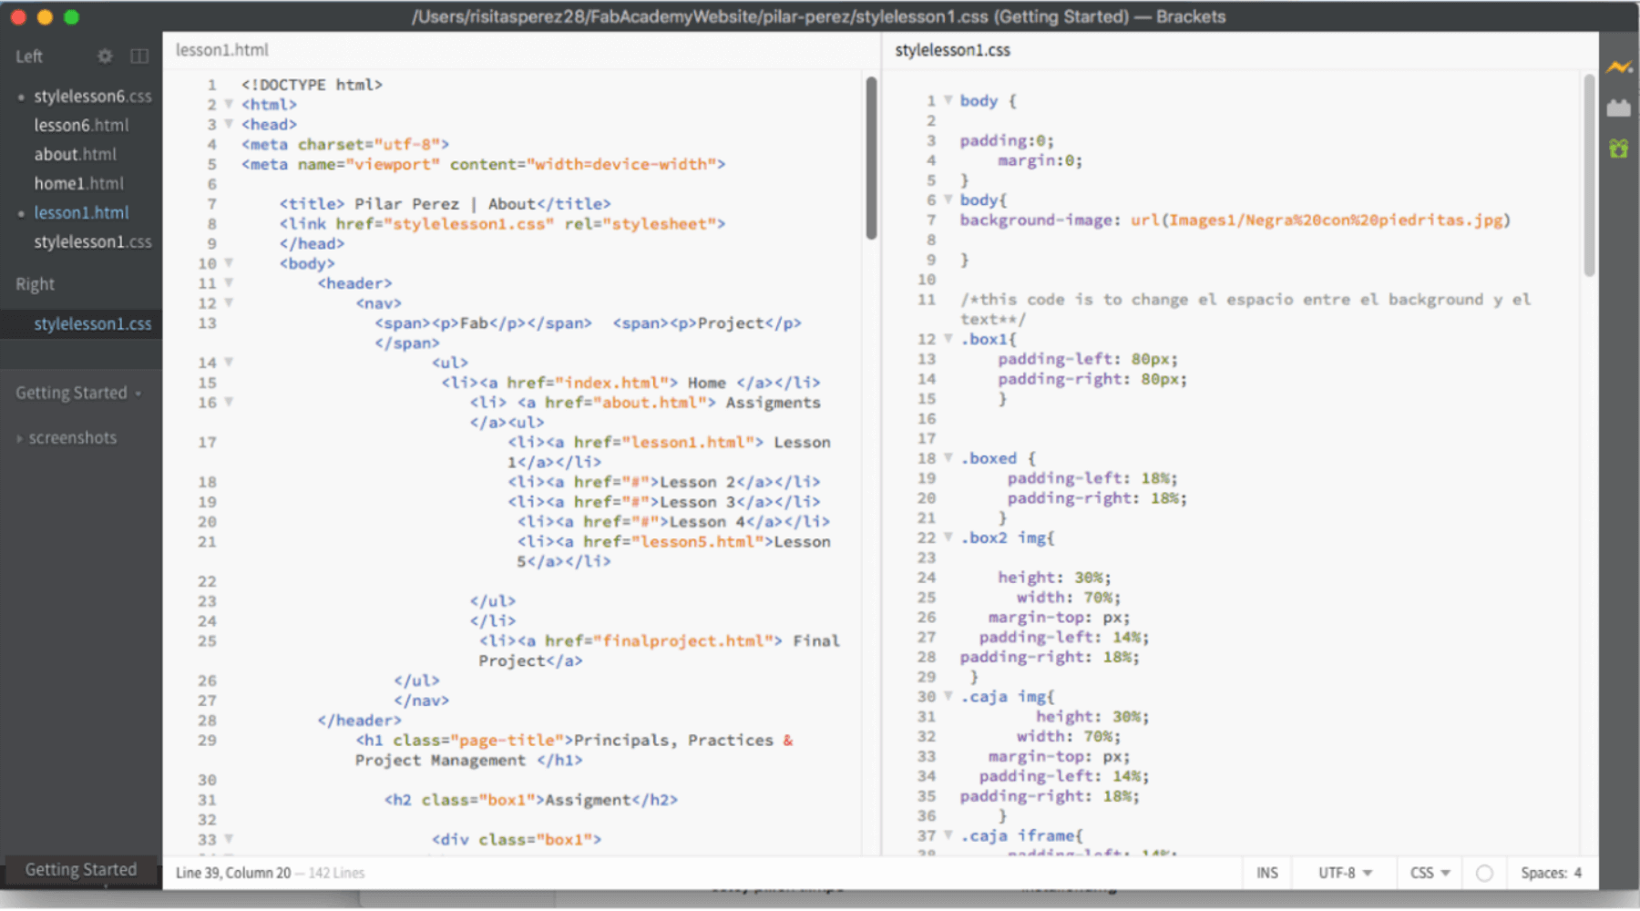Collapse the .caja img CSS rule fold
Image resolution: width=1640 pixels, height=911 pixels.
click(x=948, y=696)
